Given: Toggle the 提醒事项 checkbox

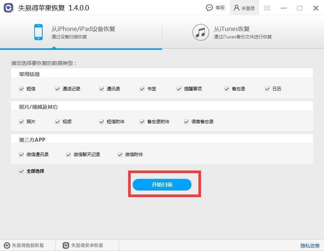Looking at the screenshot, I should pos(179,89).
